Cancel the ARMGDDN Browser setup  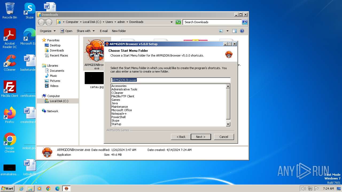click(x=224, y=137)
